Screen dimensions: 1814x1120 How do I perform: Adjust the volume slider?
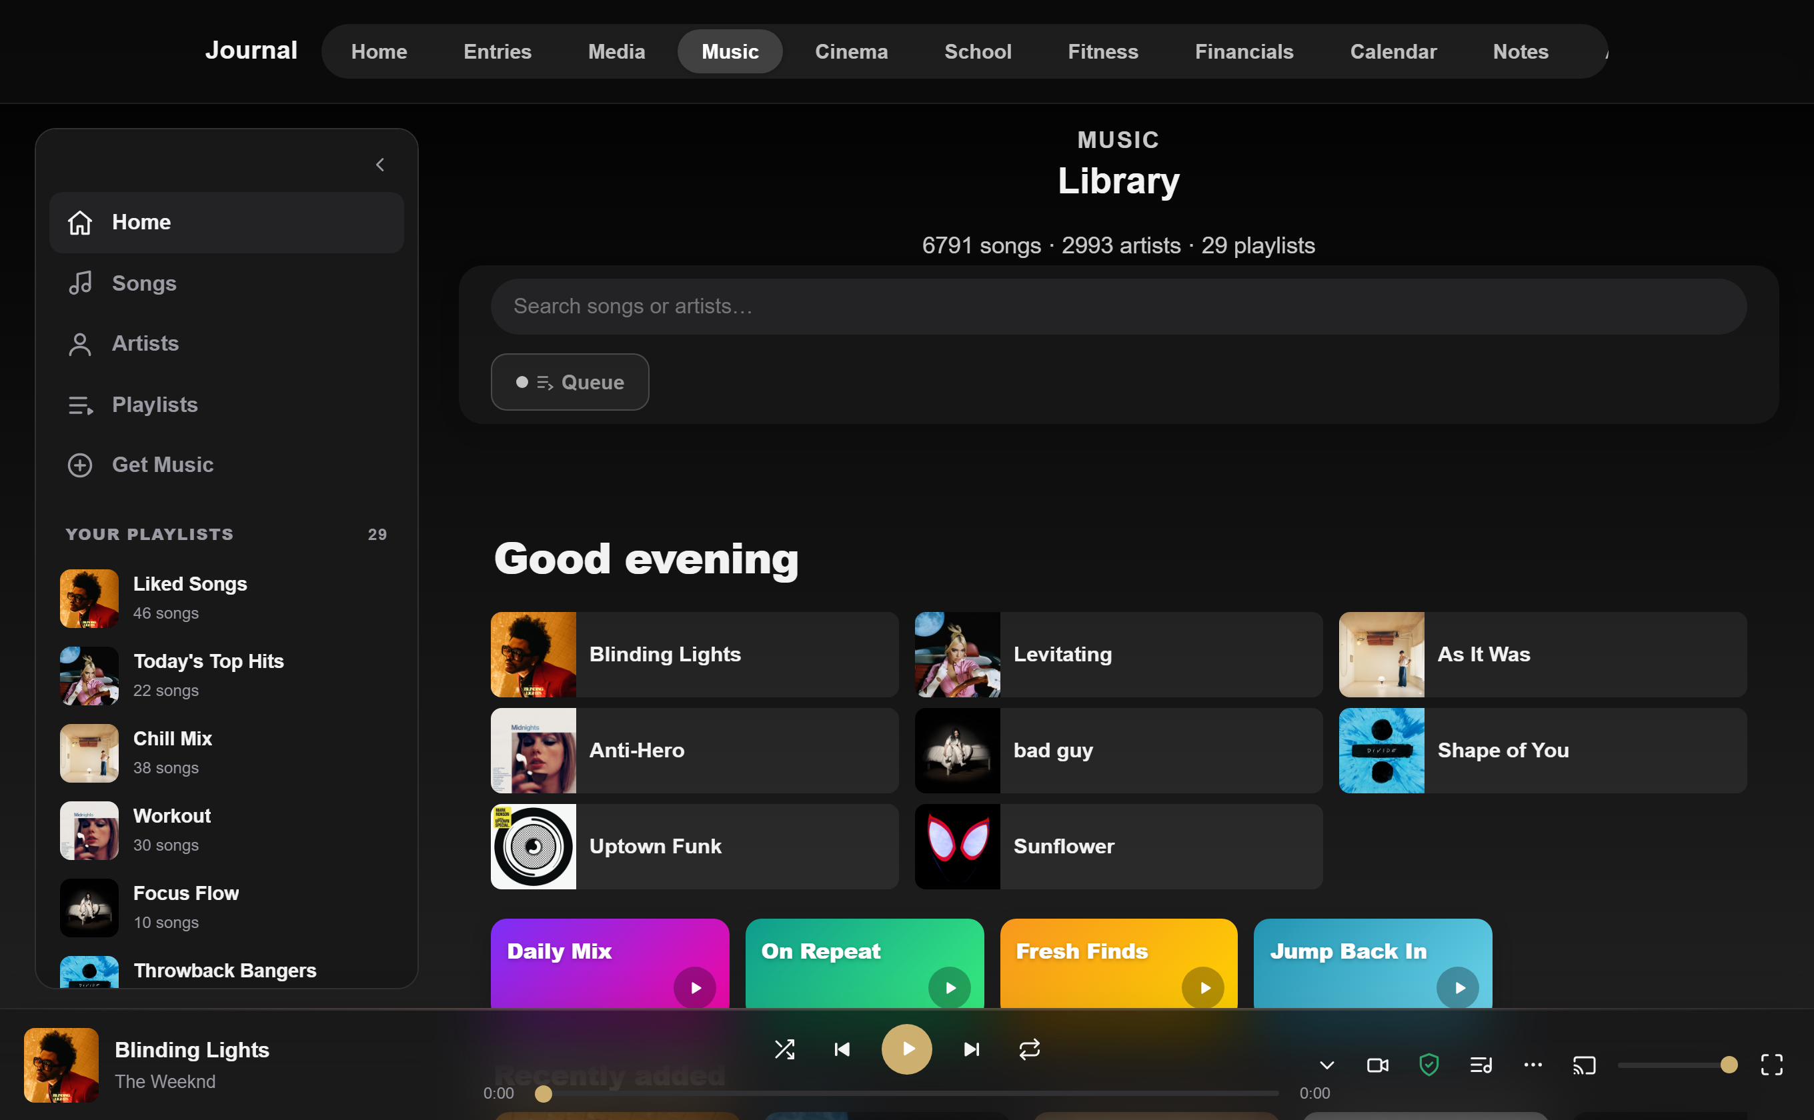[1678, 1065]
